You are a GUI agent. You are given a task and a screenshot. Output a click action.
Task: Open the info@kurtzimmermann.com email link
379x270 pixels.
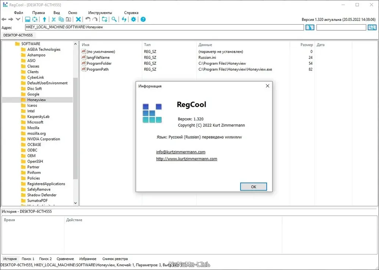click(181, 152)
